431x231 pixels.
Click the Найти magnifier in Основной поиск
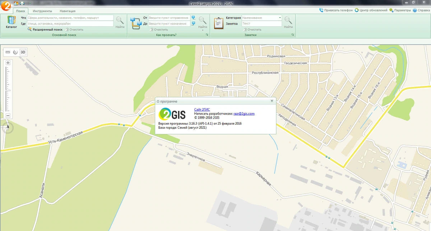120,22
